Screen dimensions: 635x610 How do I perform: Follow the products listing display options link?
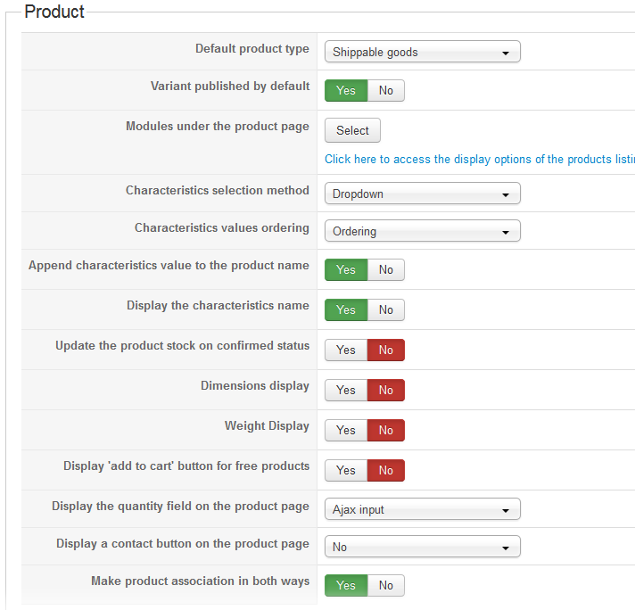tap(479, 160)
